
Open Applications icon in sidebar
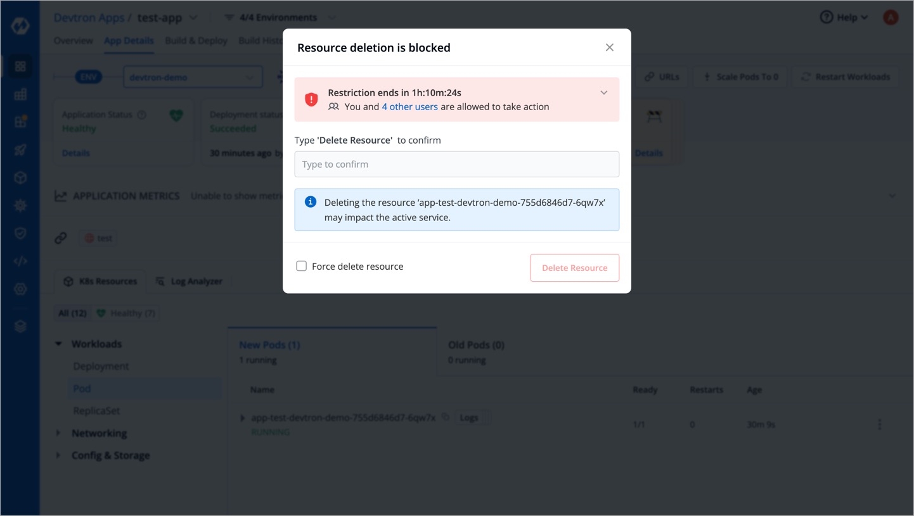click(20, 66)
